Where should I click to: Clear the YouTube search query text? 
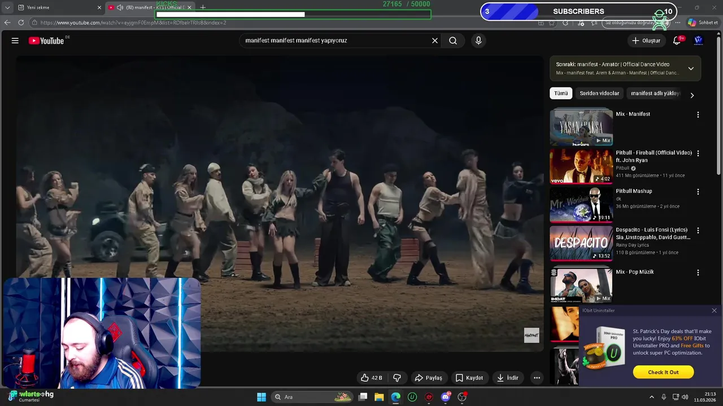[435, 41]
